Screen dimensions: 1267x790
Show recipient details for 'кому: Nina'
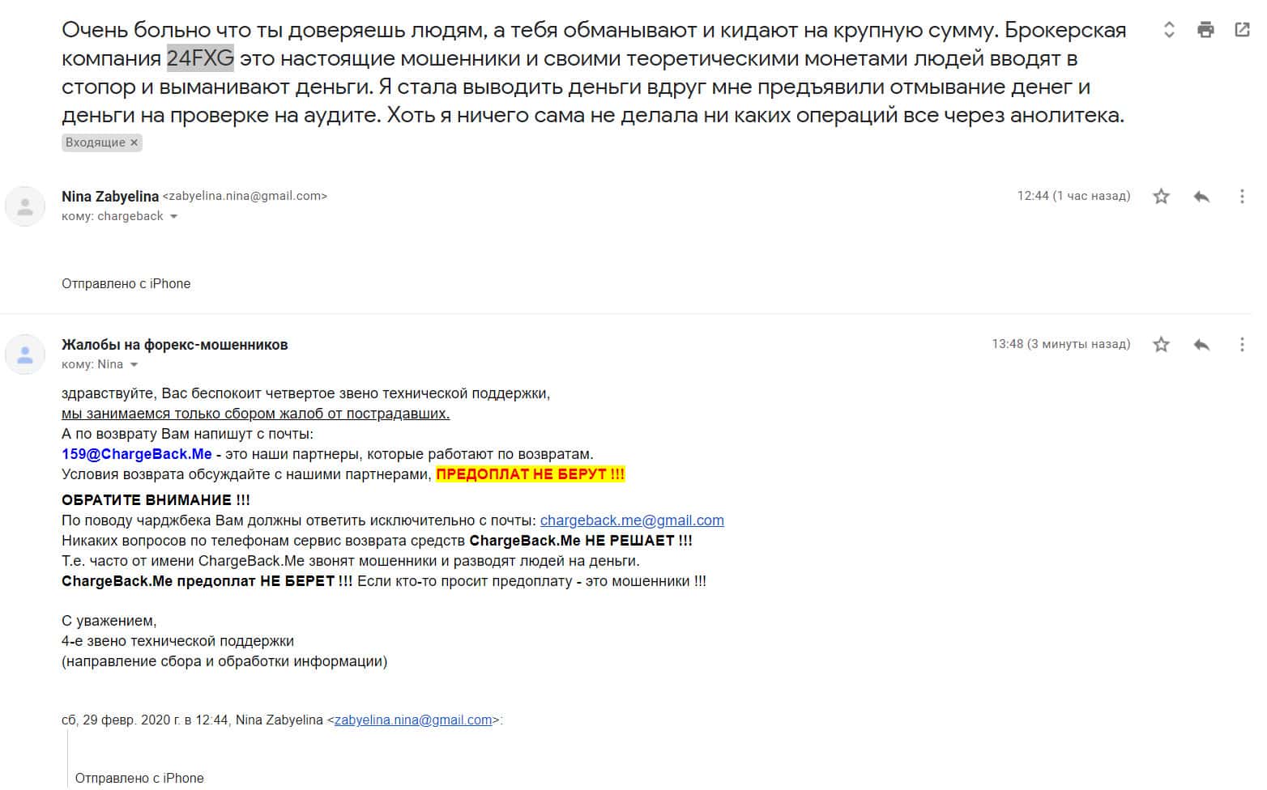(x=134, y=365)
